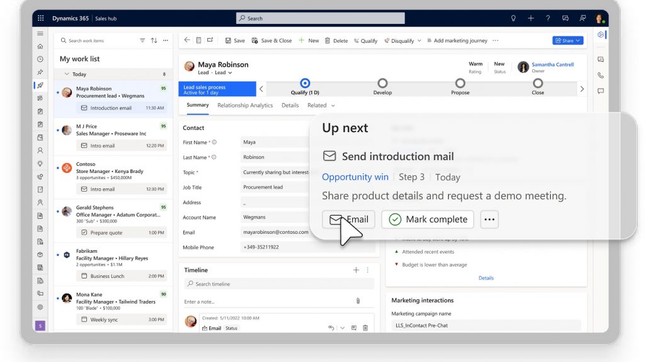Open Fabrikam Business Lunch activity
This screenshot has height=362, width=654.
(x=122, y=276)
